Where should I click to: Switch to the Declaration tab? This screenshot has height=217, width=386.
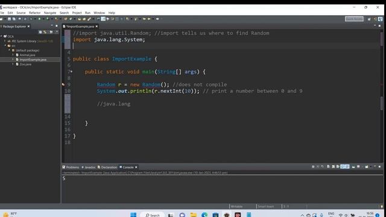[x=107, y=168]
